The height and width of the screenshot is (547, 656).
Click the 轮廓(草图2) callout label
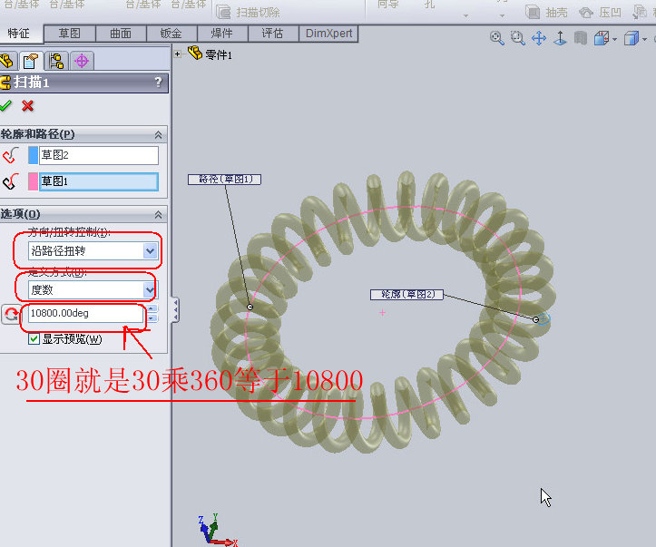pyautogui.click(x=406, y=295)
